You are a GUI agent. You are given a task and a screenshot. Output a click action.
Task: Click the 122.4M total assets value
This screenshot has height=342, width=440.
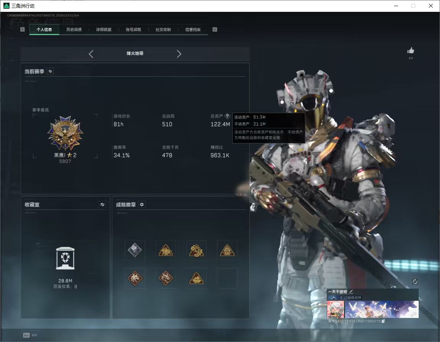pyautogui.click(x=220, y=124)
